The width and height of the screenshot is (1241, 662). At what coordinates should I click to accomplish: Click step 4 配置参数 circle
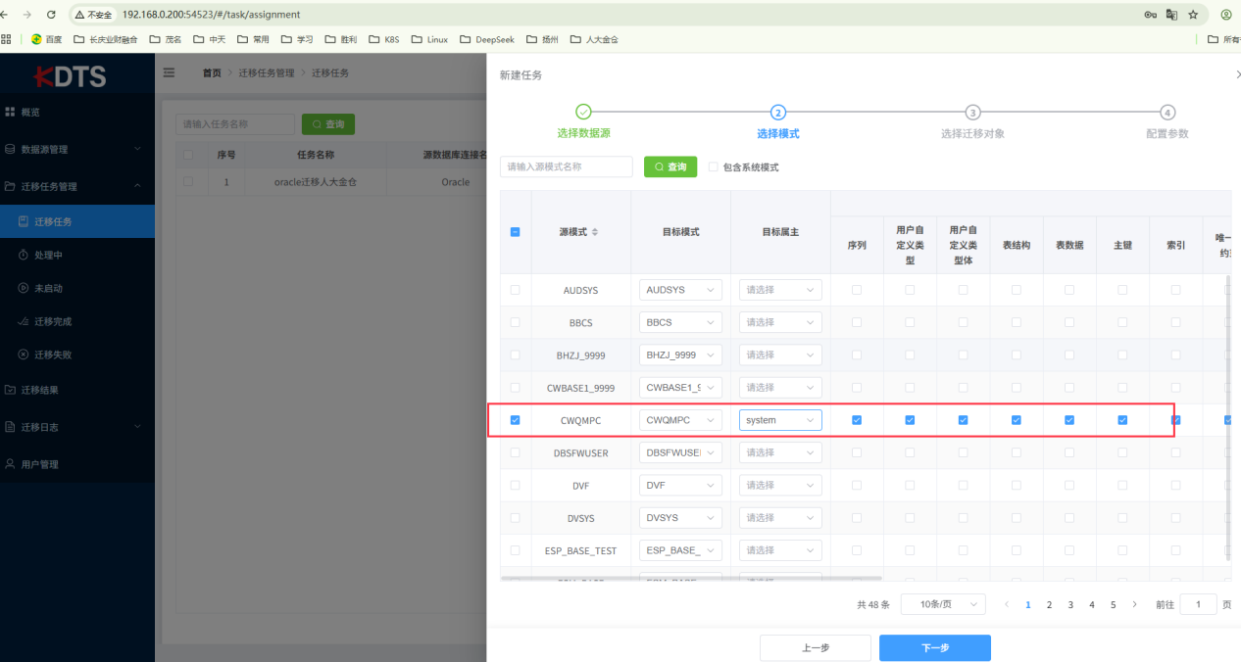tap(1167, 113)
